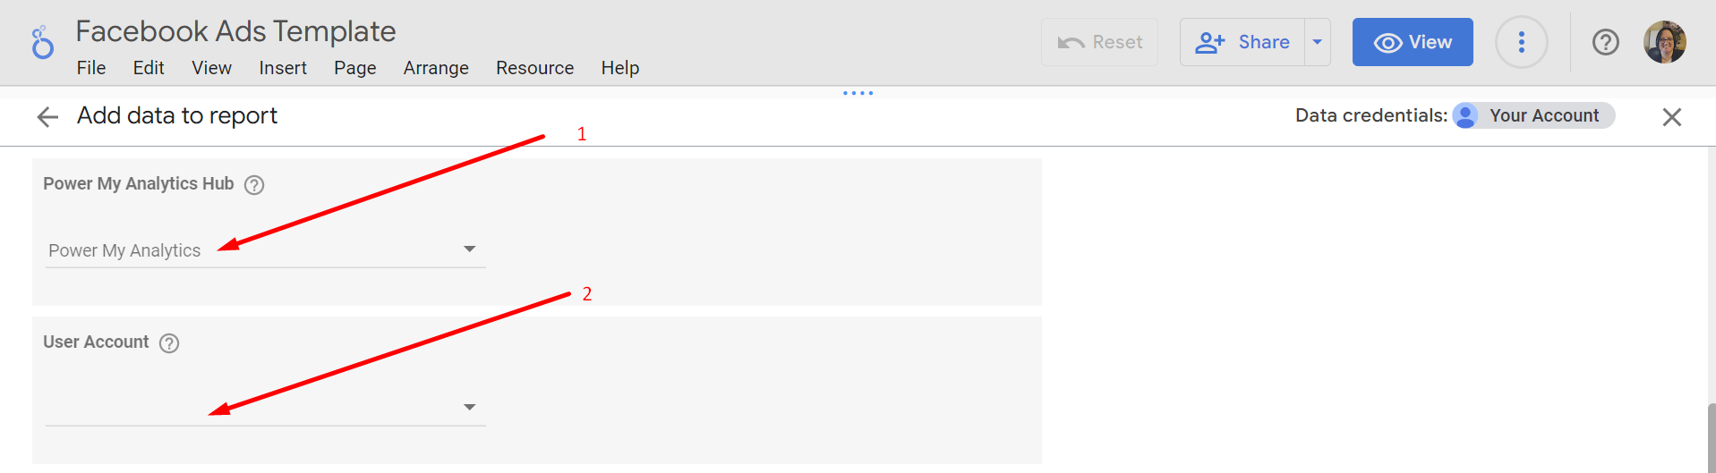Open the Insert menu

(283, 68)
